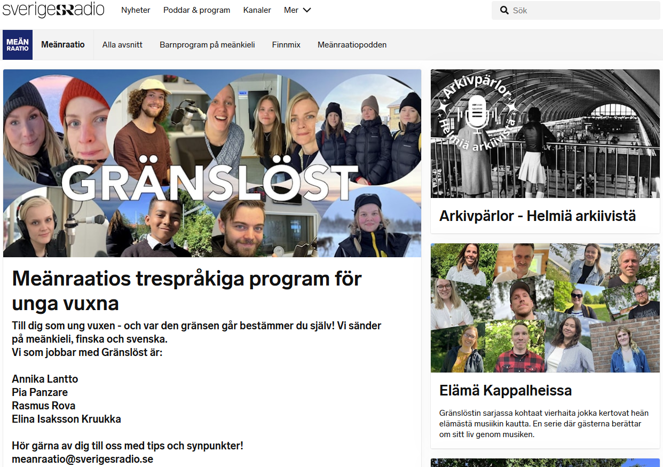This screenshot has width=663, height=467.
Task: Open Arkivpärlor - Helmiä arkiivistä link
Action: [x=538, y=216]
